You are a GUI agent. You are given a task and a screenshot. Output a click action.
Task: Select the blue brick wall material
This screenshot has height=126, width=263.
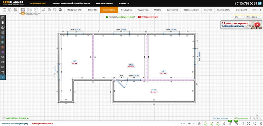point(3,37)
